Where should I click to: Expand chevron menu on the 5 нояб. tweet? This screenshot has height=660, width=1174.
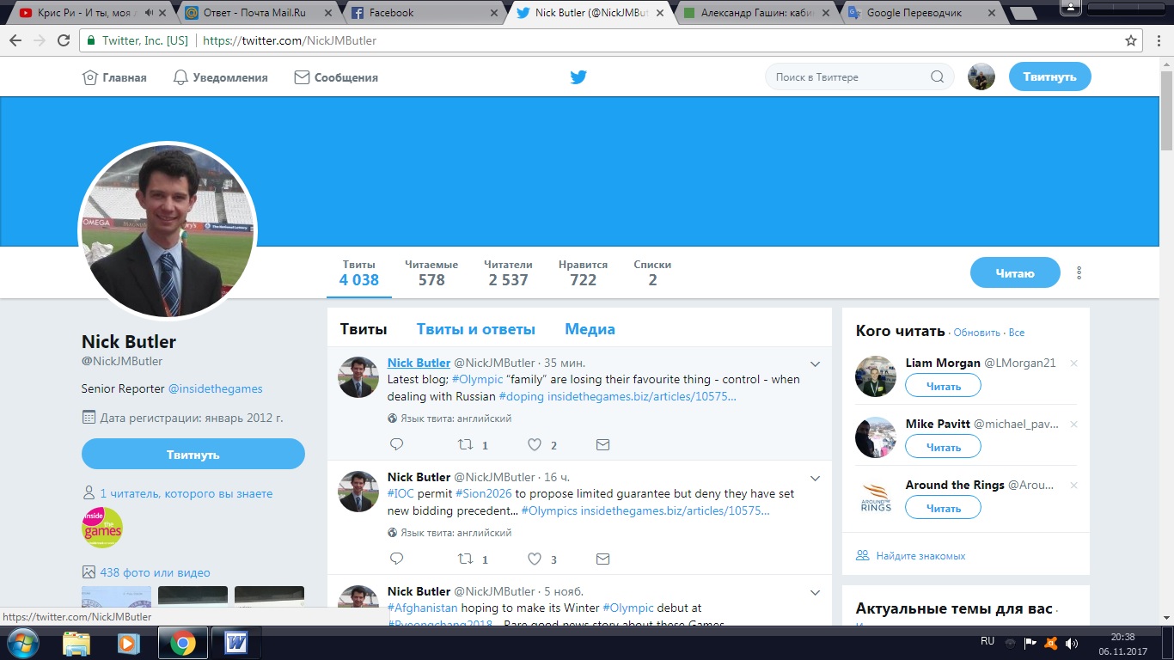(816, 593)
